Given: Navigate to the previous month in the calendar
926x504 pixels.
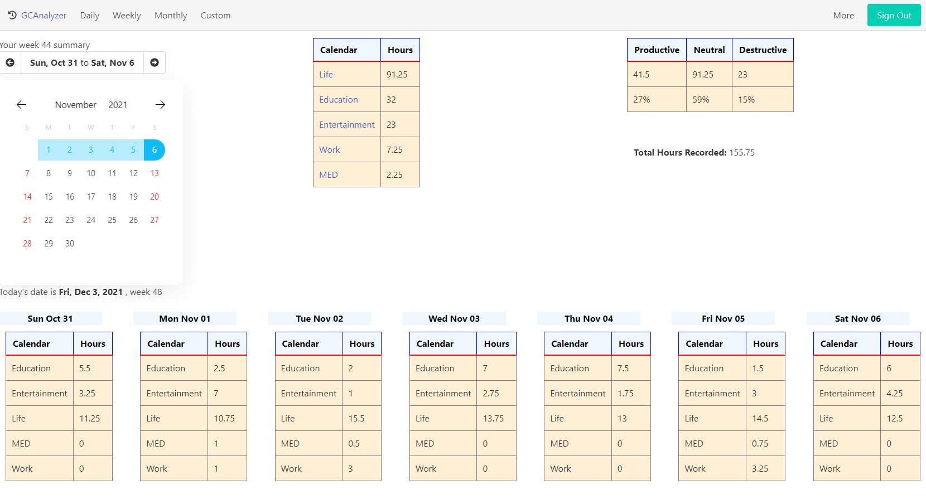Looking at the screenshot, I should pyautogui.click(x=21, y=104).
